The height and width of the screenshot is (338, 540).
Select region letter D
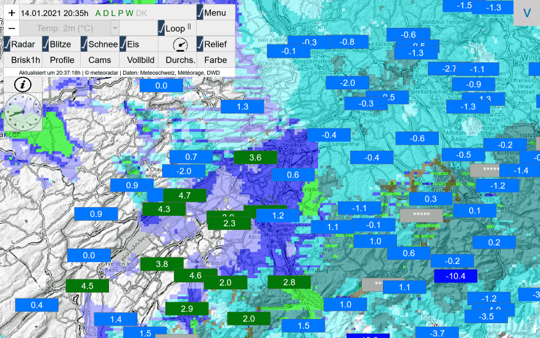pos(106,13)
